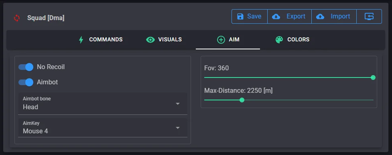The height and width of the screenshot is (155, 392).
Task: Open the COLORS tab
Action: coord(292,40)
